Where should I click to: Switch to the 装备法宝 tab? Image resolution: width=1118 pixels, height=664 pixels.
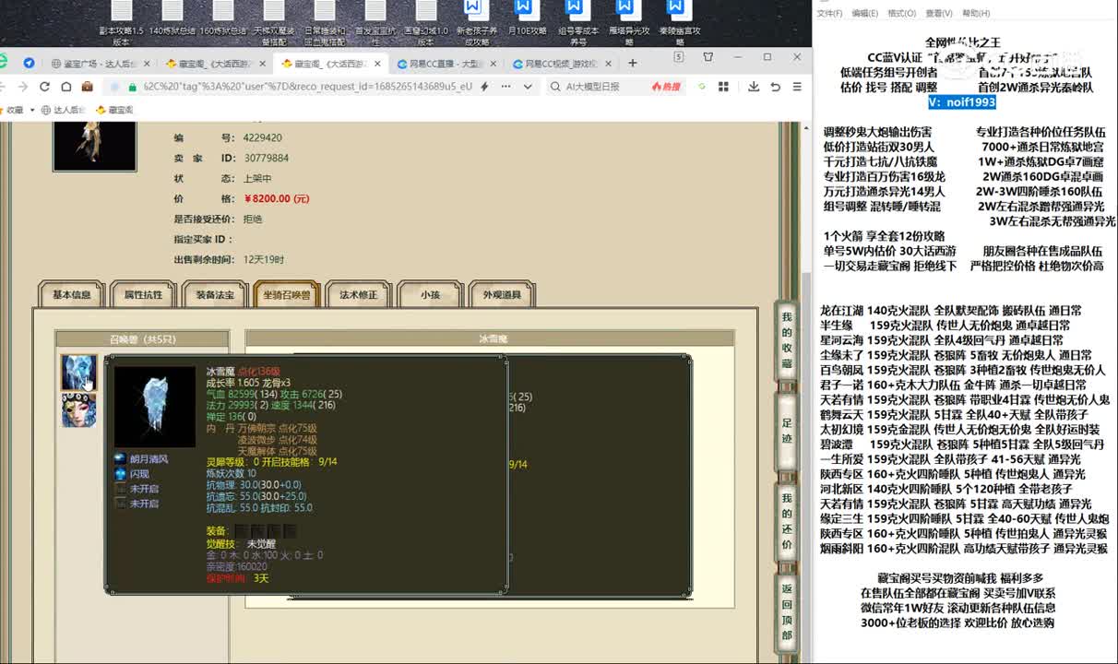(214, 295)
